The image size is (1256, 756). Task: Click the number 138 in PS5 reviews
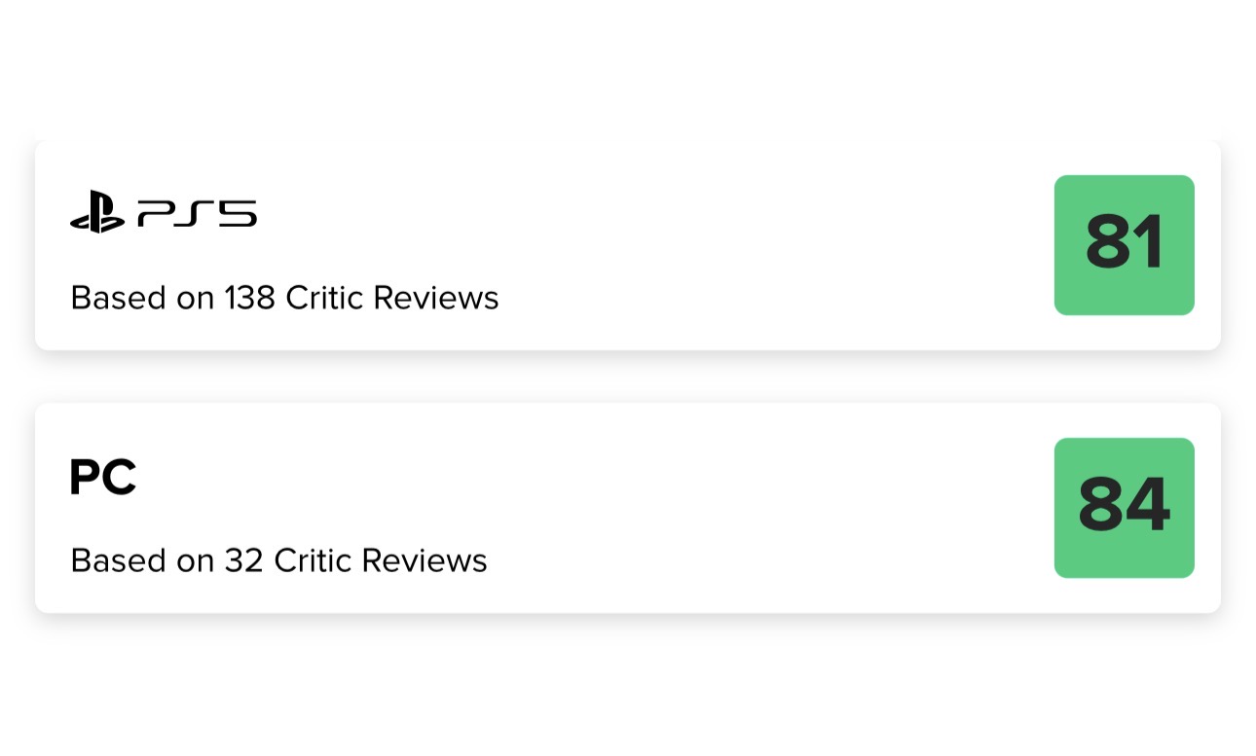coord(250,298)
